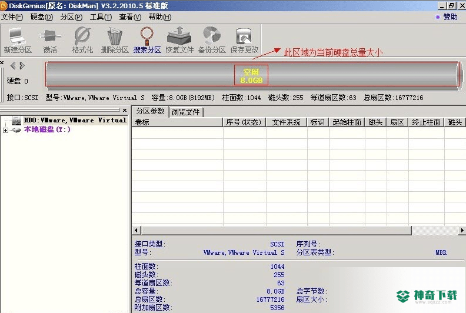Click the 搜索分区 (Search Partition) magnifier icon
This screenshot has height=313, width=466.
point(147,40)
